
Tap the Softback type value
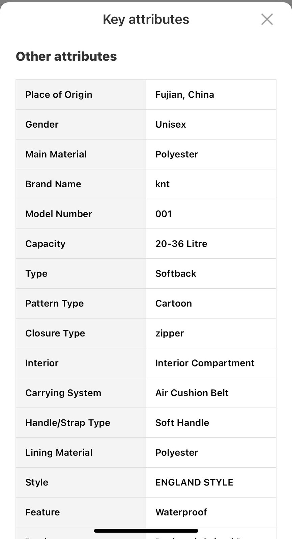pyautogui.click(x=176, y=274)
